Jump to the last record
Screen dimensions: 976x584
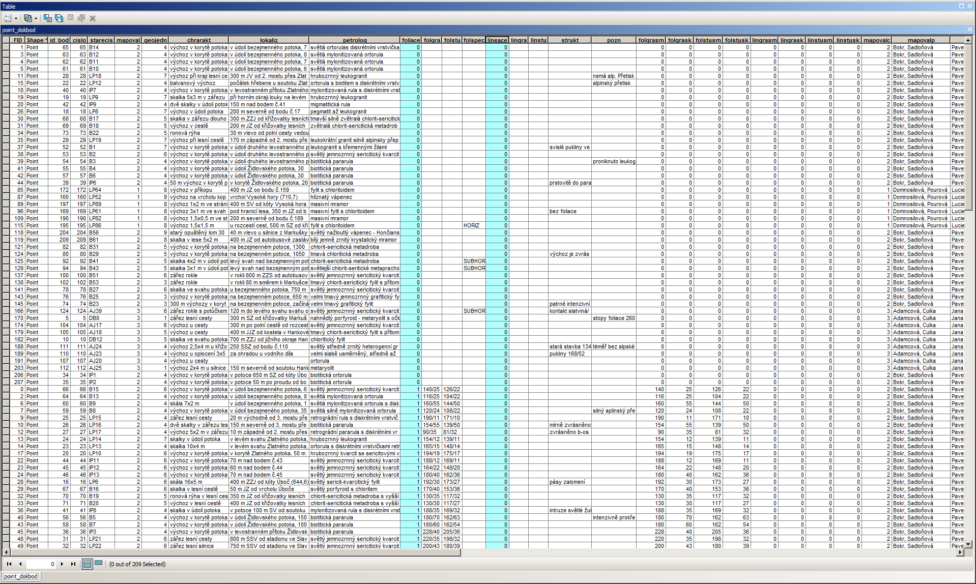(x=73, y=564)
